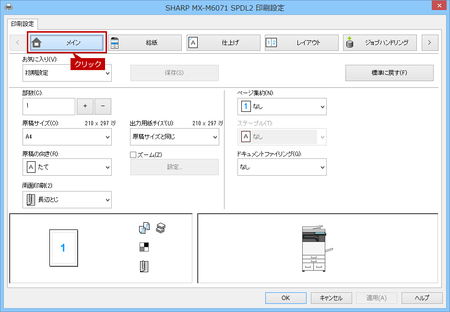Click the long-edge binding icon beside 長辺とじ
The width and height of the screenshot is (450, 312).
pos(31,200)
